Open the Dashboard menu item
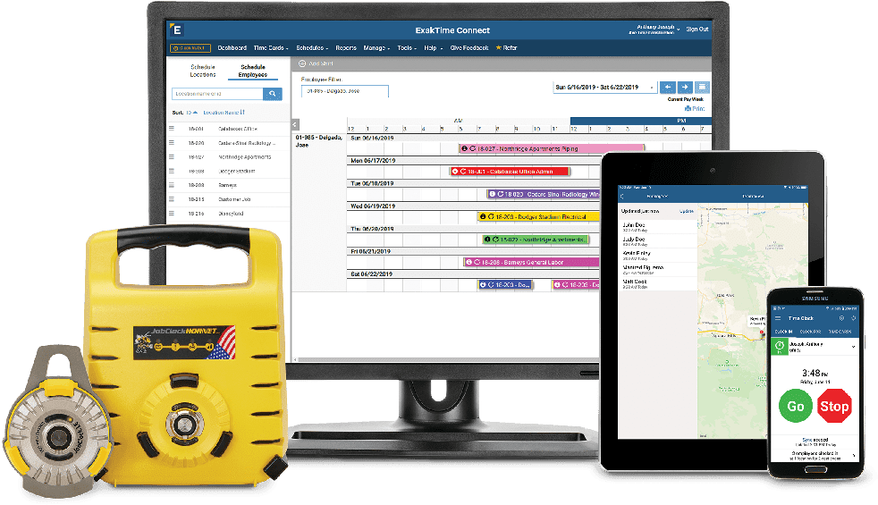 (x=232, y=48)
